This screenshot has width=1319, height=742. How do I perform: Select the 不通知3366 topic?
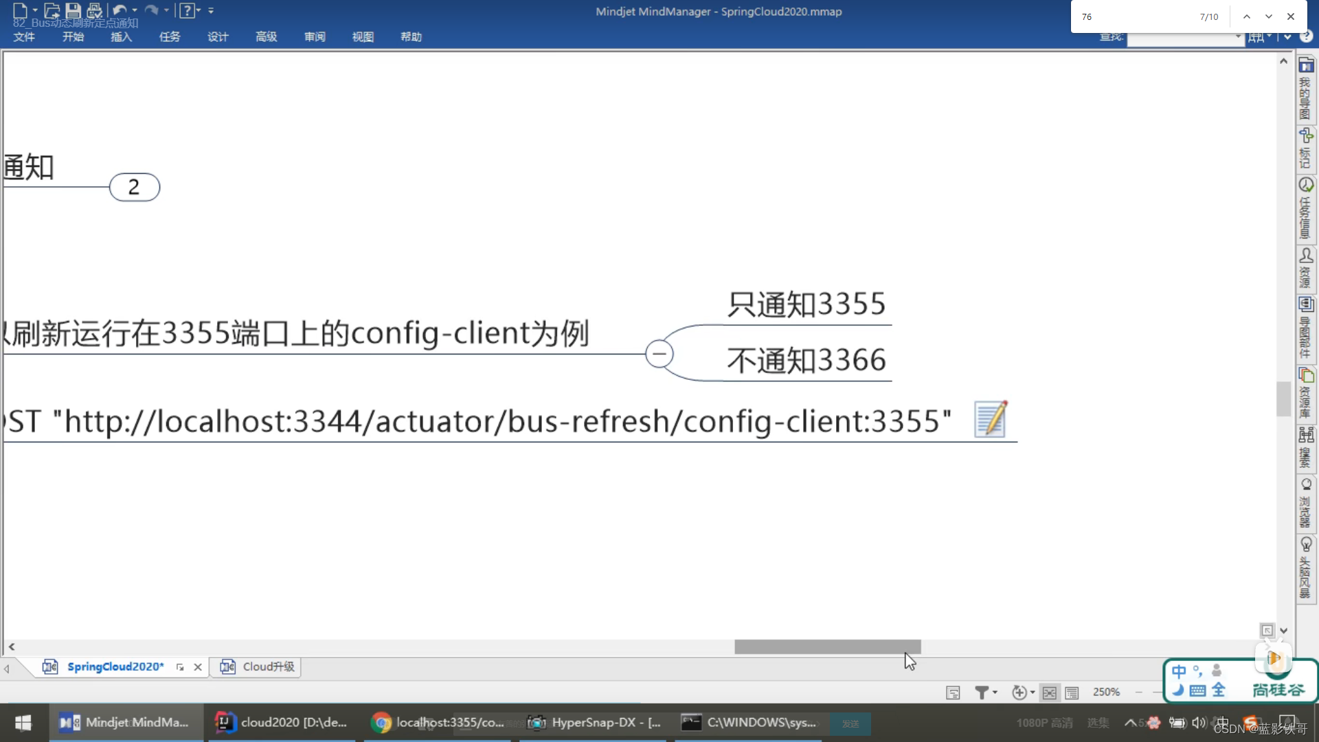807,360
